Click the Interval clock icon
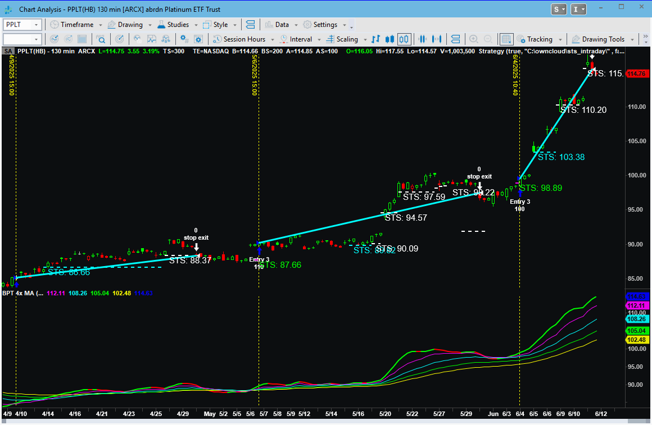The height and width of the screenshot is (425, 652). coord(284,39)
